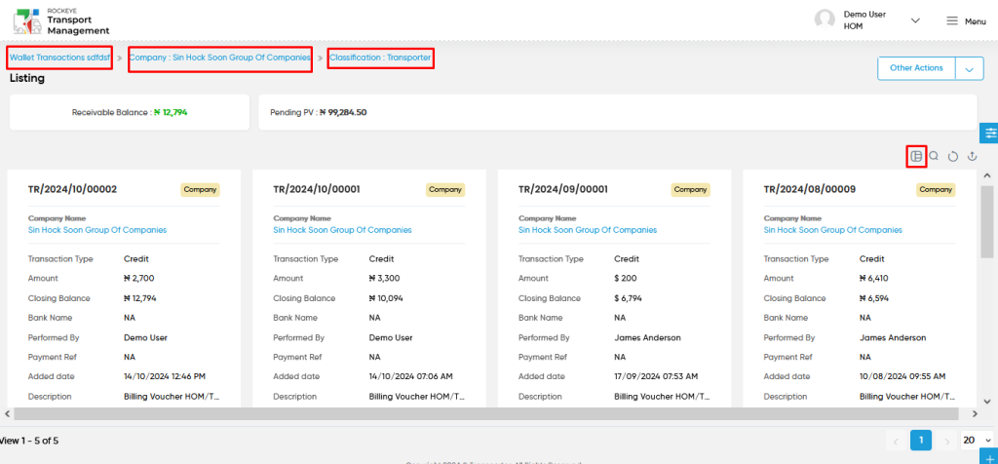Click added date 14/10/2024 07:06 AM
The image size is (998, 464).
[410, 377]
